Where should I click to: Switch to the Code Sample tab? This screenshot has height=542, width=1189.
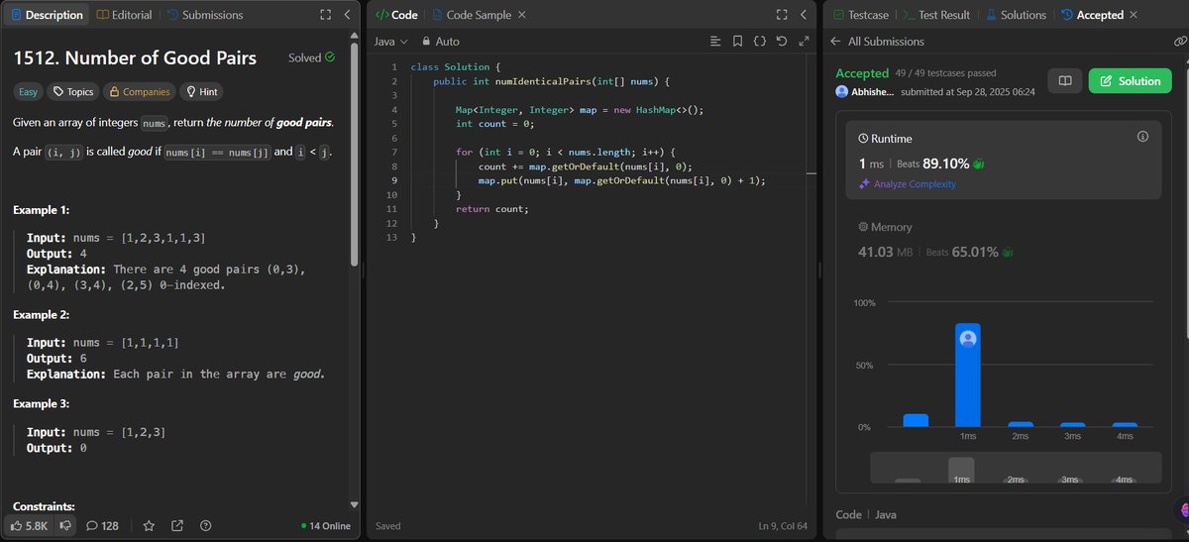474,15
